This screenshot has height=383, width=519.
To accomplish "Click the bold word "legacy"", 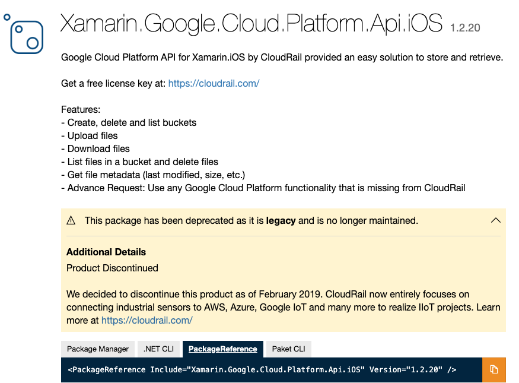I will click(x=281, y=221).
